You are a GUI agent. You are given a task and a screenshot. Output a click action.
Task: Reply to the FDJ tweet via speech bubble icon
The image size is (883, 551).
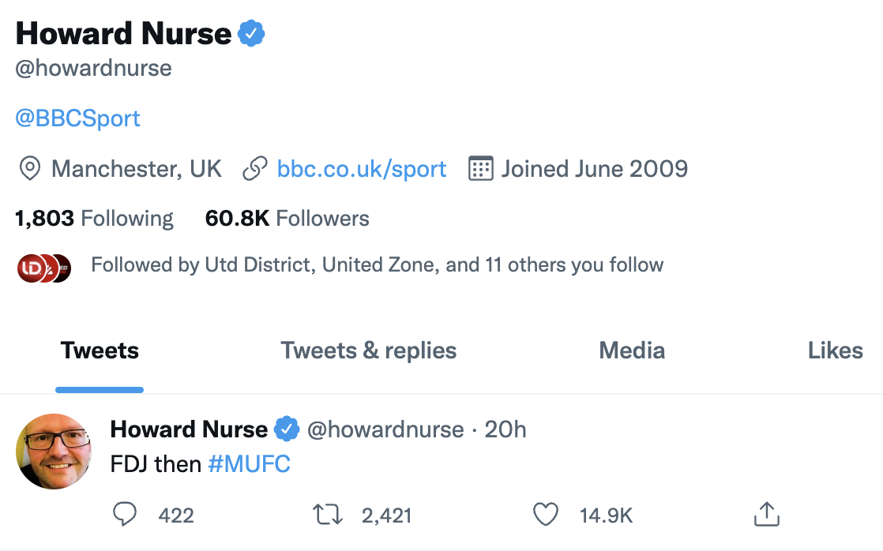(x=126, y=514)
